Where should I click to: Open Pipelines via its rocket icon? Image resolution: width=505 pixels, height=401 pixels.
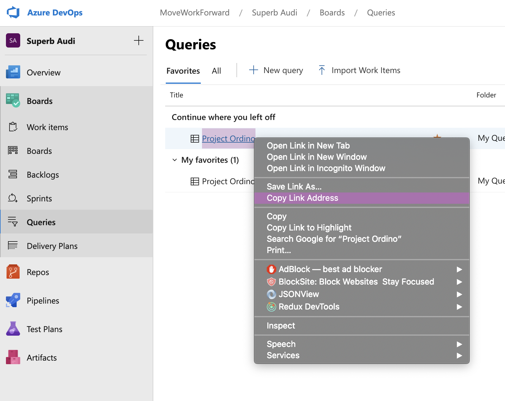[13, 300]
